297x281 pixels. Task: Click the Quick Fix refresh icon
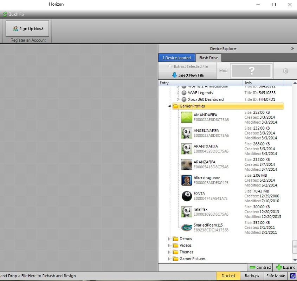tap(5, 14)
